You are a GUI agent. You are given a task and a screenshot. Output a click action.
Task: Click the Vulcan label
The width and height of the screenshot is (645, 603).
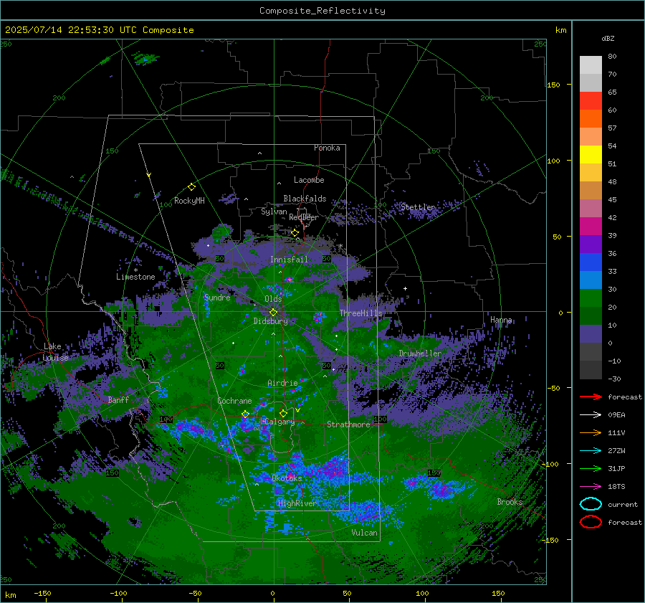click(364, 533)
